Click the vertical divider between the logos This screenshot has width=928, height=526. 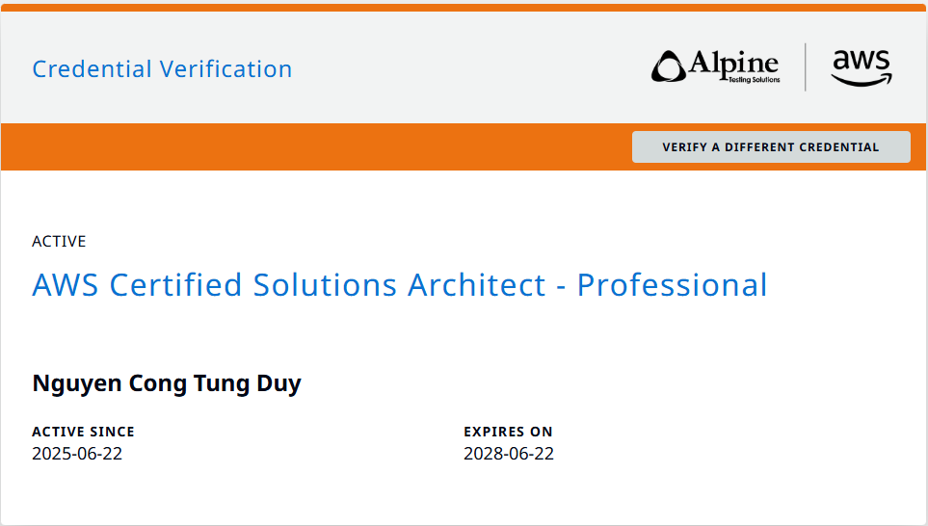click(806, 66)
